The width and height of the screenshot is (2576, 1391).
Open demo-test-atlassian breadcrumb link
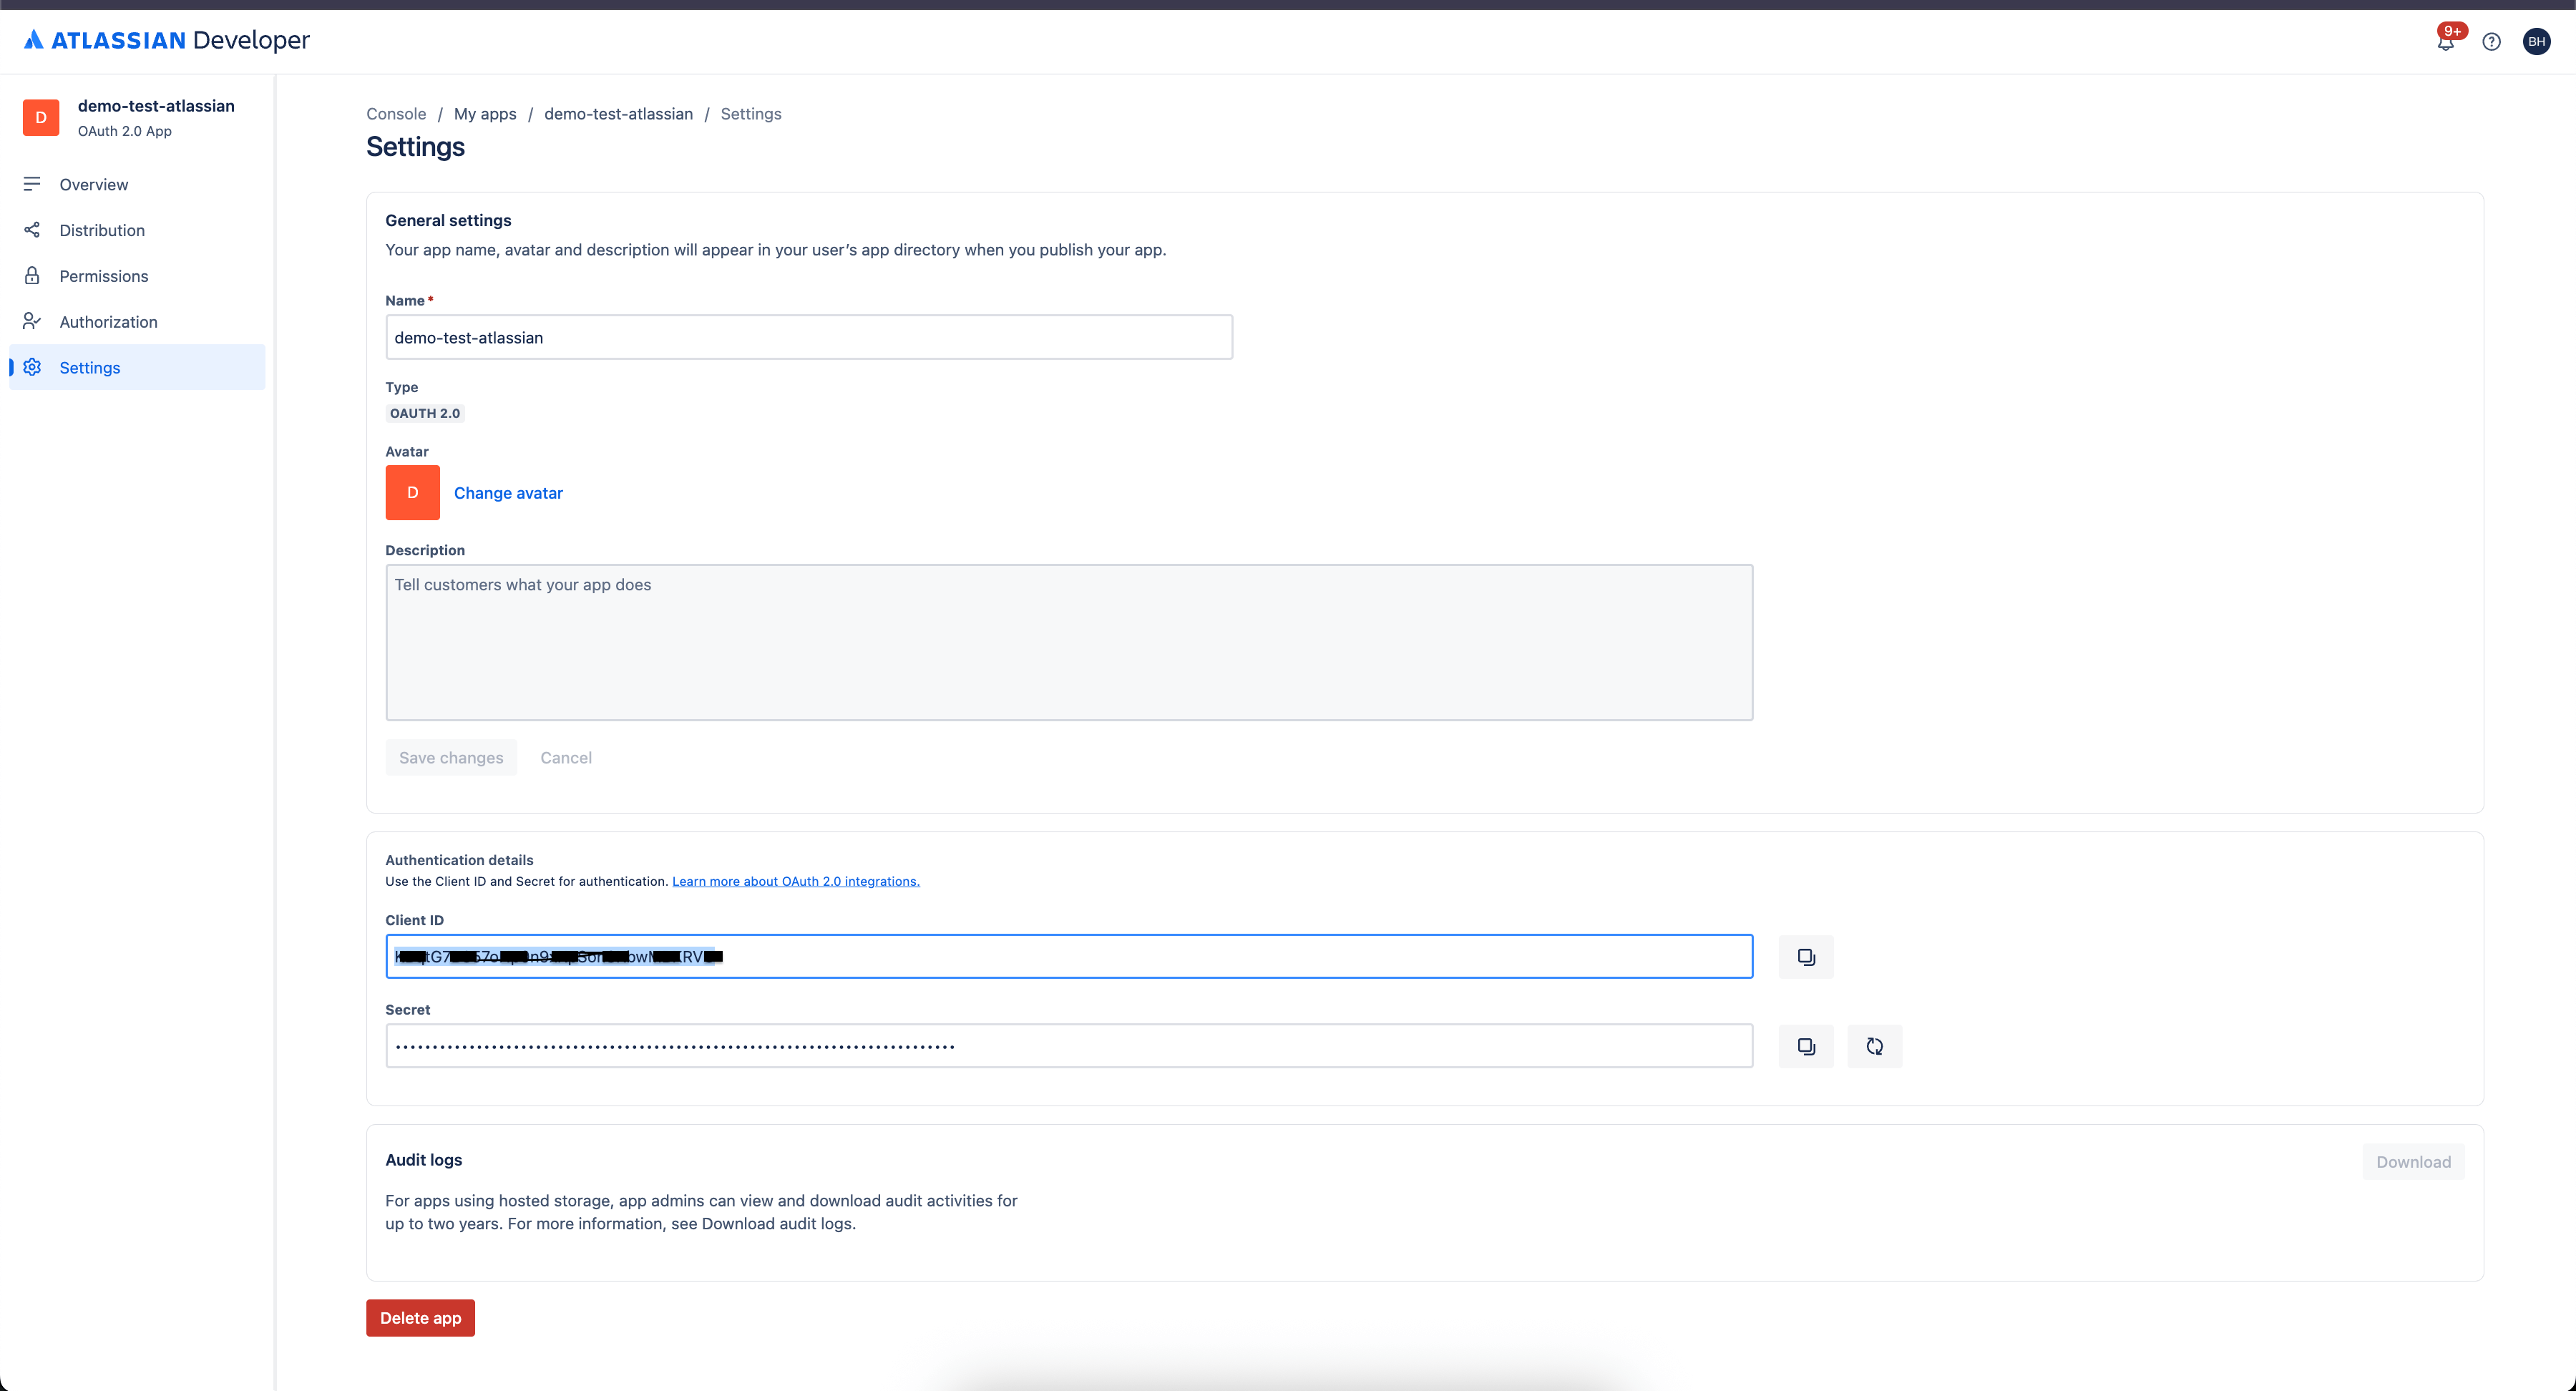point(618,114)
